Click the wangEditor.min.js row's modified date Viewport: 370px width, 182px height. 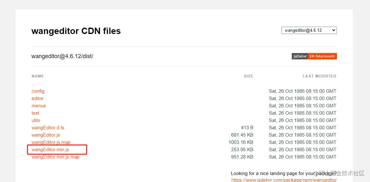tap(303, 150)
